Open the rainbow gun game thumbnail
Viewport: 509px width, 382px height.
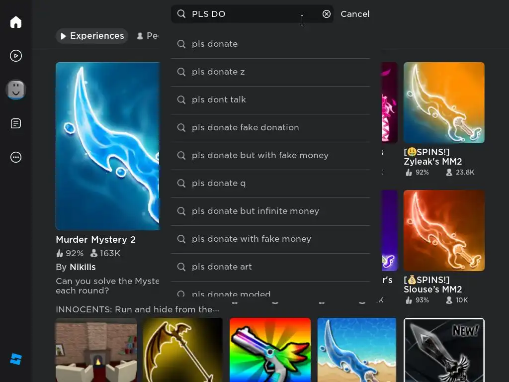click(270, 350)
